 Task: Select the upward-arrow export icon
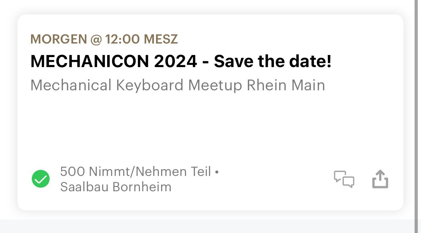(380, 179)
